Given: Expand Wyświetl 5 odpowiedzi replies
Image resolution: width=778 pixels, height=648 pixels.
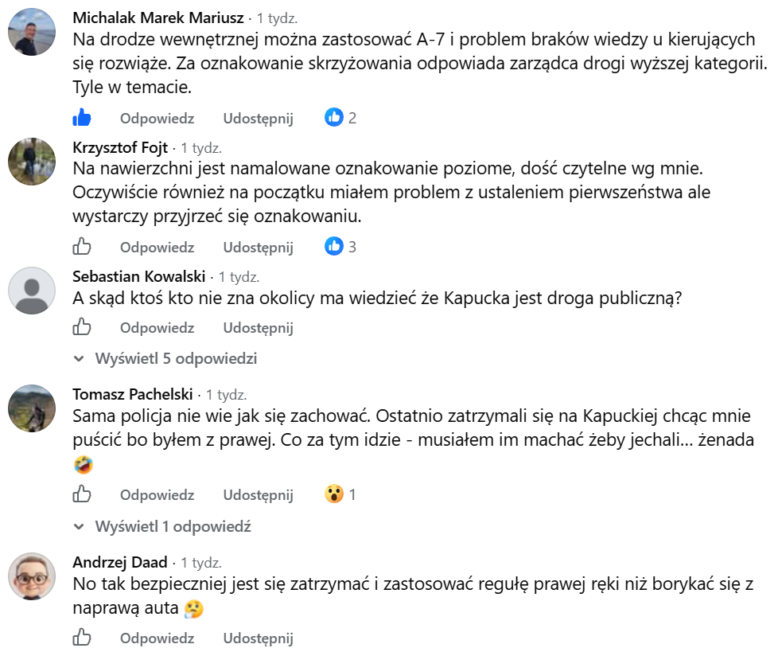Looking at the screenshot, I should click(x=176, y=358).
